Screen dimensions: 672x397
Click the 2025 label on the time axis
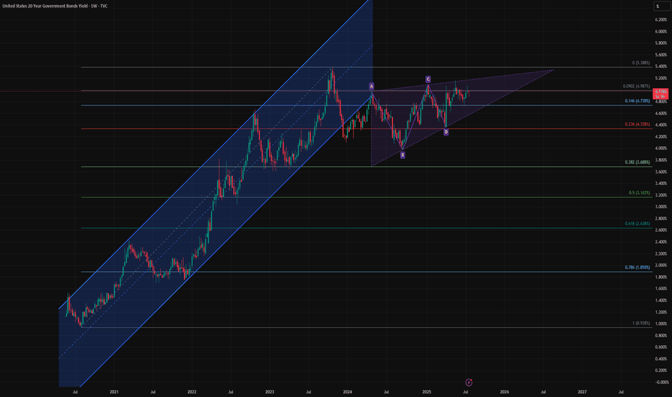tap(426, 392)
